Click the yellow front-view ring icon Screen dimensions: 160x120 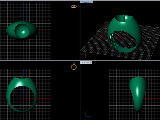click(x=74, y=66)
